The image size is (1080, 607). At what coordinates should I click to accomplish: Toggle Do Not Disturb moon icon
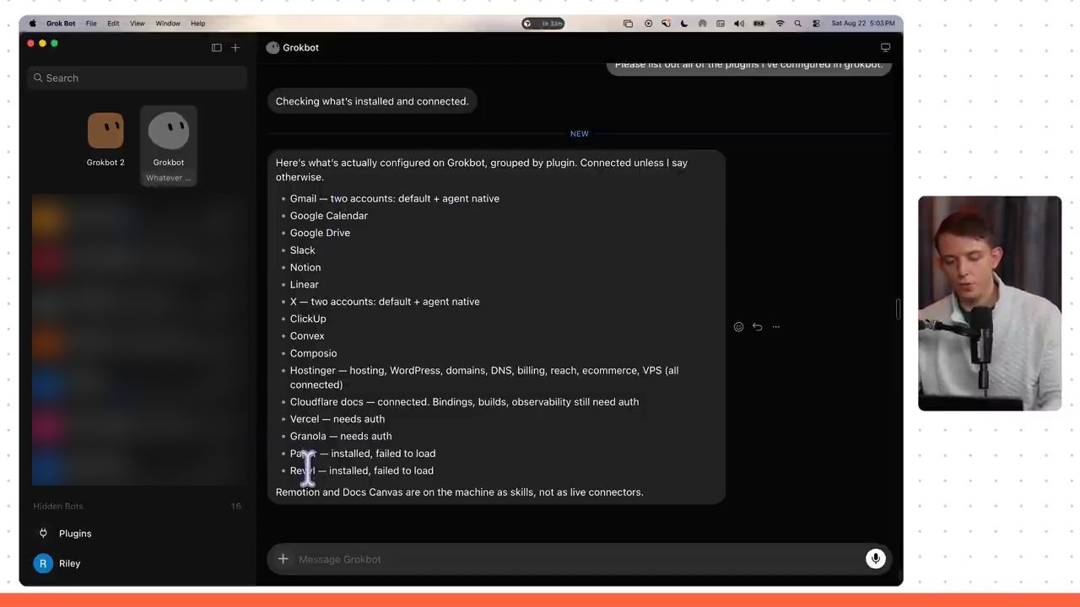684,24
